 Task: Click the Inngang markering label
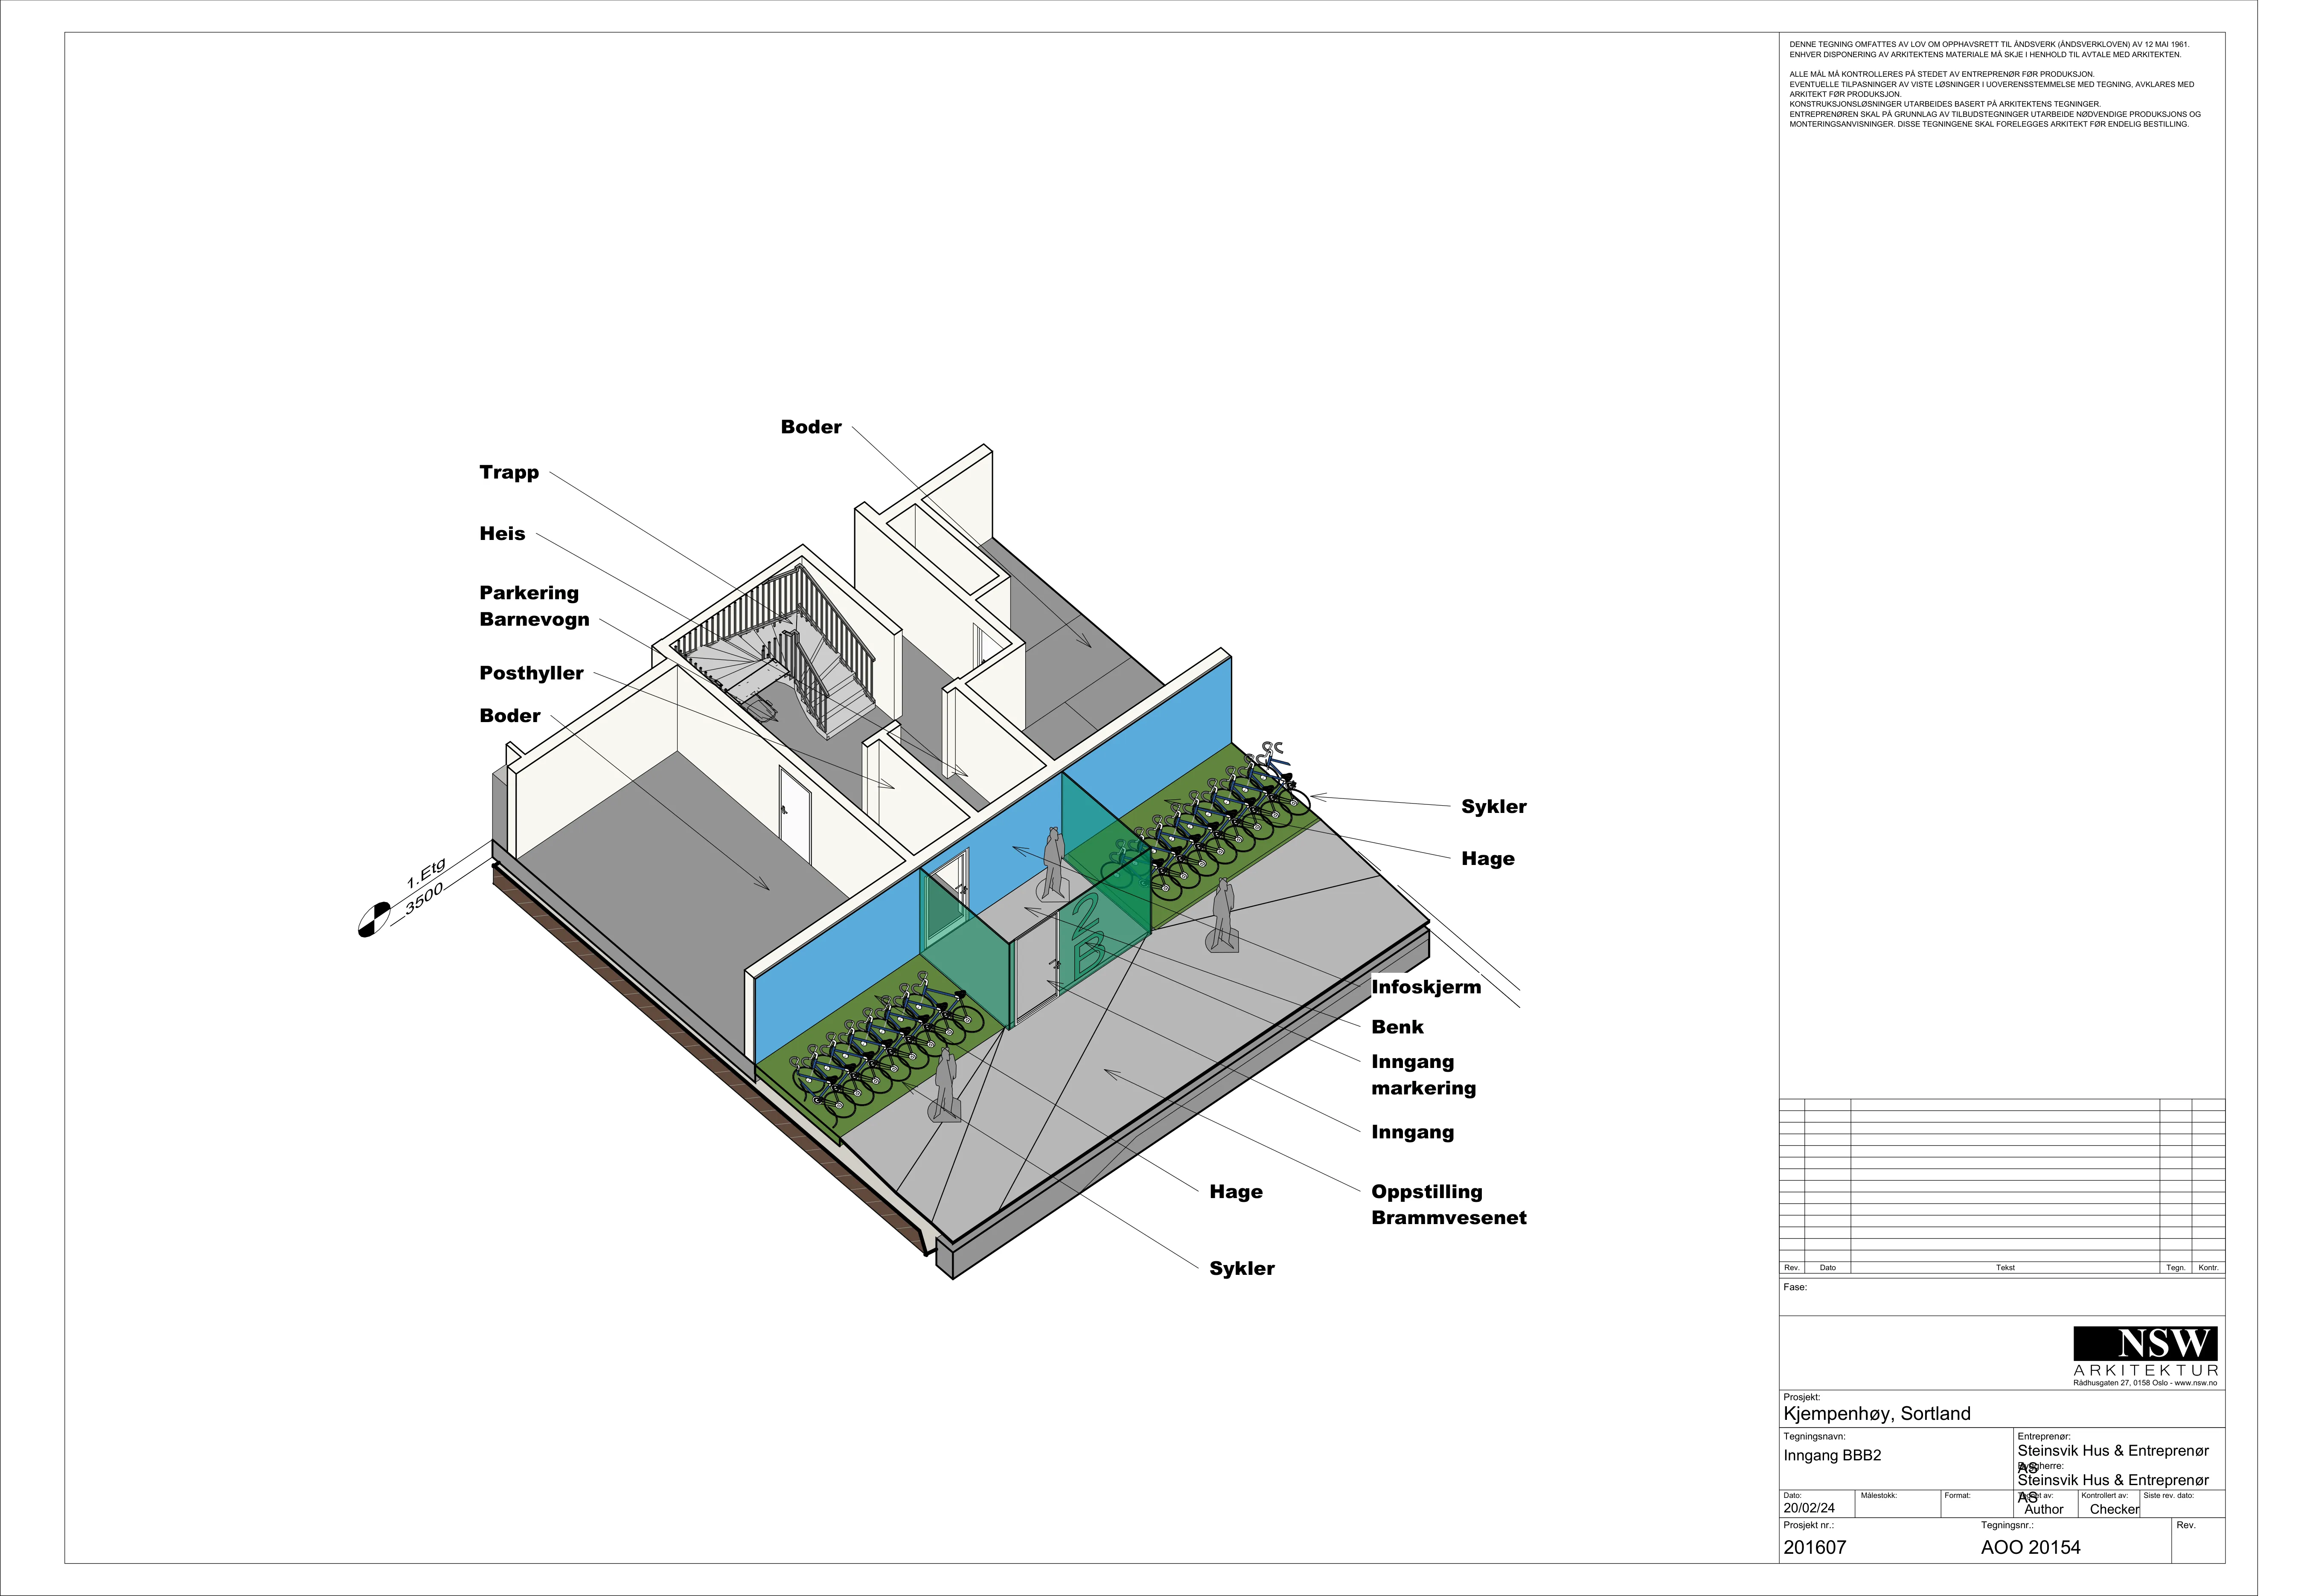pos(1424,1074)
